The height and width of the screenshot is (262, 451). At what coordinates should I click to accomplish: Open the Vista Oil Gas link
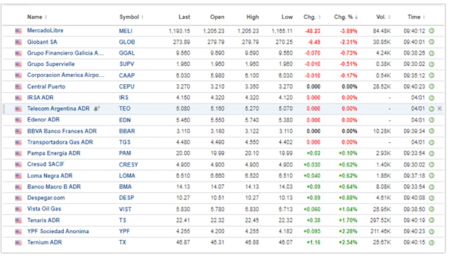(x=45, y=209)
